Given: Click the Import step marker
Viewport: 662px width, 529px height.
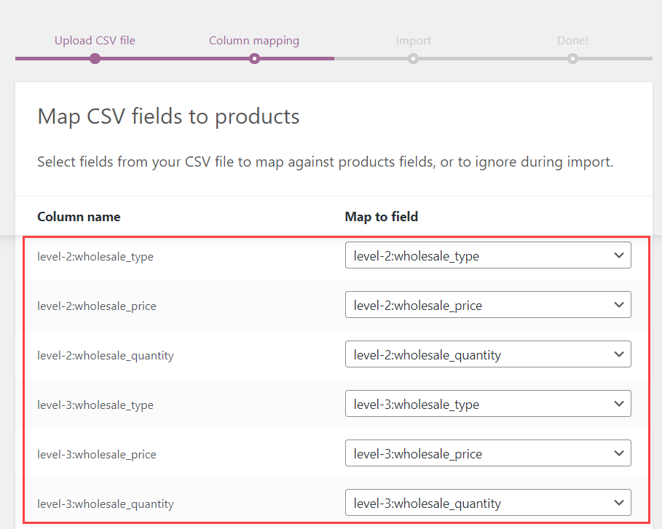Looking at the screenshot, I should (414, 59).
